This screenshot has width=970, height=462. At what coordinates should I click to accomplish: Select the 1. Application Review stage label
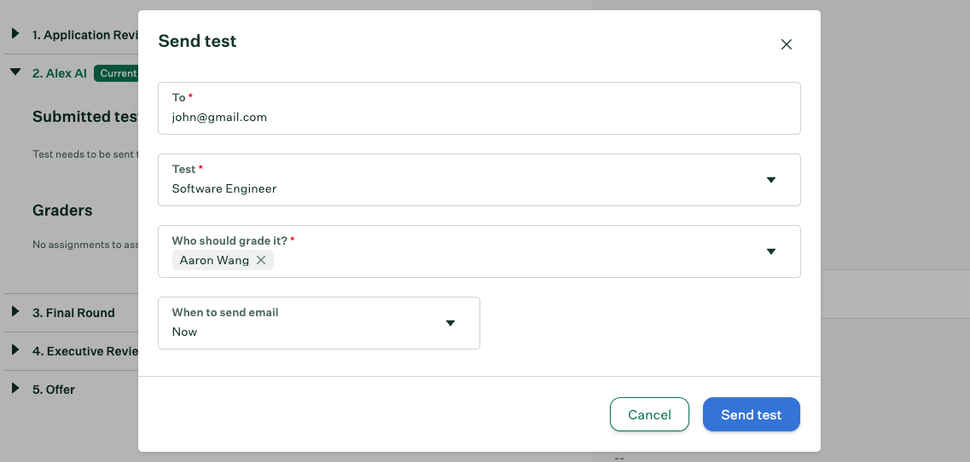click(x=84, y=35)
